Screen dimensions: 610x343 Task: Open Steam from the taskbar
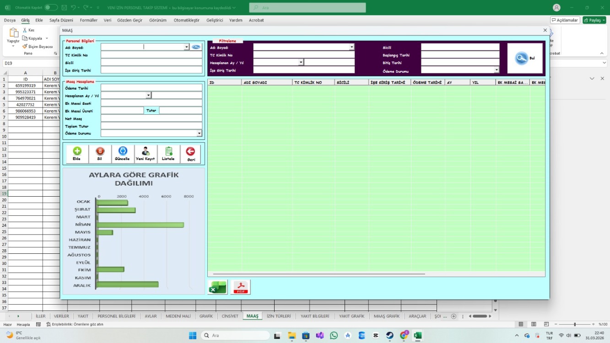pyautogui.click(x=390, y=336)
